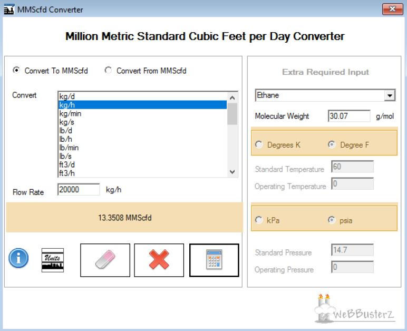Click the MMScfd Converter title bar icon
The image size is (407, 331).
[9, 9]
